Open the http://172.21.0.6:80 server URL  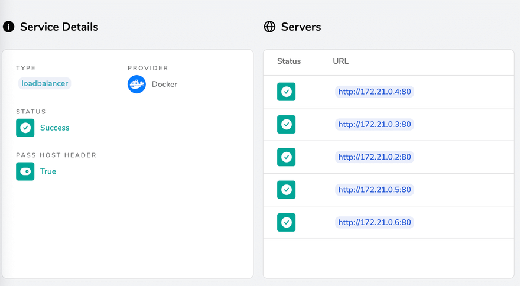tap(374, 222)
